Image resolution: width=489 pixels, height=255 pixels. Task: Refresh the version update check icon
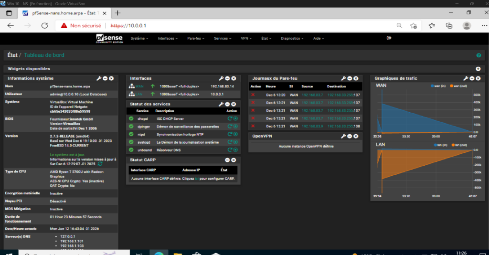coord(100,164)
